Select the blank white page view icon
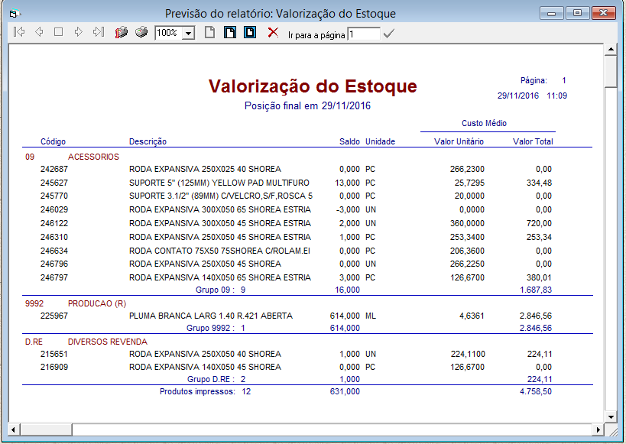626x444 pixels. (x=209, y=33)
